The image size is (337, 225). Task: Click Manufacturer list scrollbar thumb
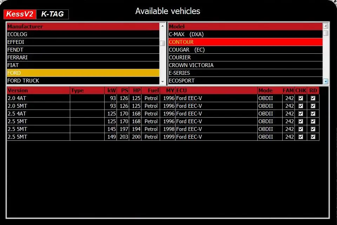[x=163, y=43]
